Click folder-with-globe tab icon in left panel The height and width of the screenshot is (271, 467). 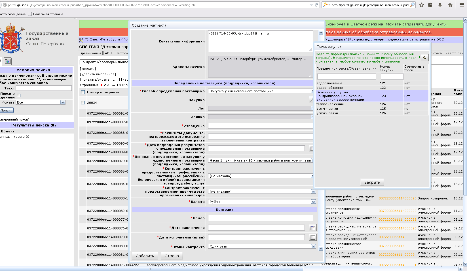(8, 61)
